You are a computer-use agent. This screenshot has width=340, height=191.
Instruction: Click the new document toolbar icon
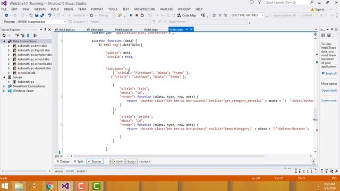point(214,15)
